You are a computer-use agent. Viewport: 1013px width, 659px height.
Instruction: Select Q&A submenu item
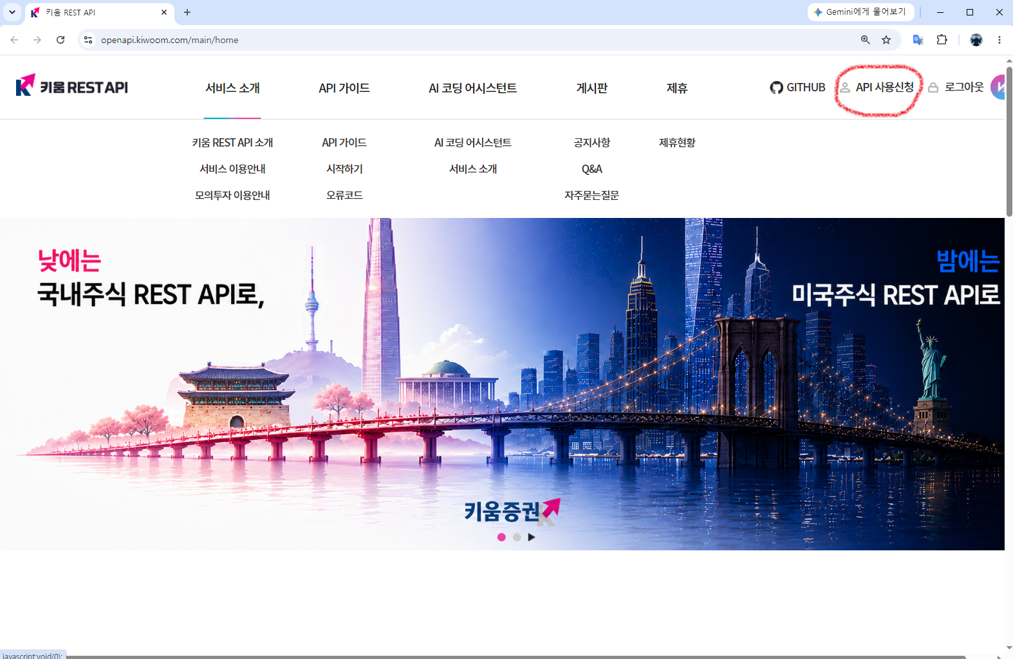592,169
